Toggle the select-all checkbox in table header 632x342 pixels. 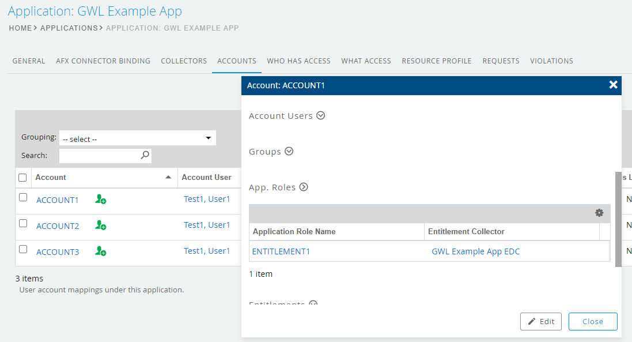[23, 178]
